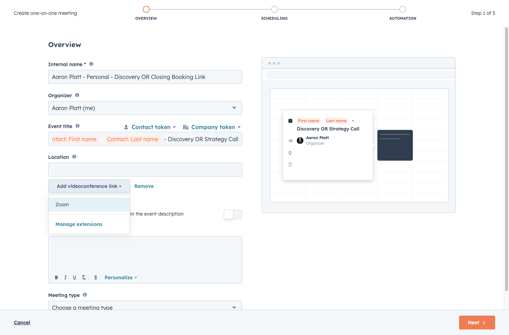Viewport: 509px width, 335px height.
Task: Click the Contact: Last name token in event title
Action: 132,139
